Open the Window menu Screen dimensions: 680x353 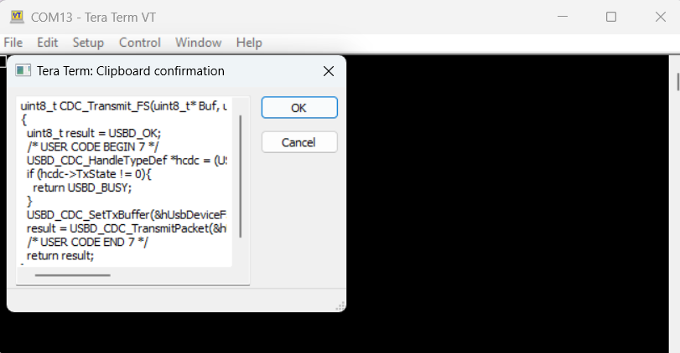pyautogui.click(x=198, y=43)
